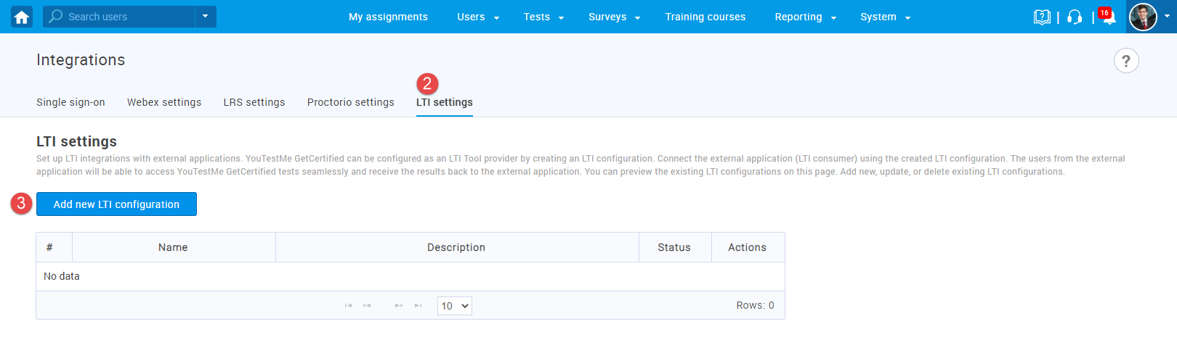Expand the search users dropdown arrow
This screenshot has height=337, width=1177.
(x=206, y=17)
